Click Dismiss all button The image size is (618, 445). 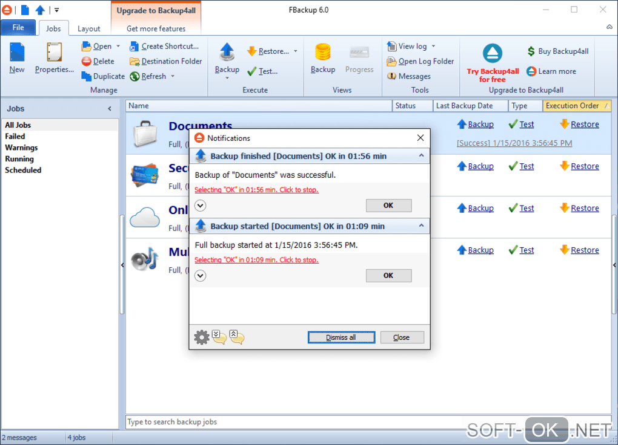pos(341,337)
